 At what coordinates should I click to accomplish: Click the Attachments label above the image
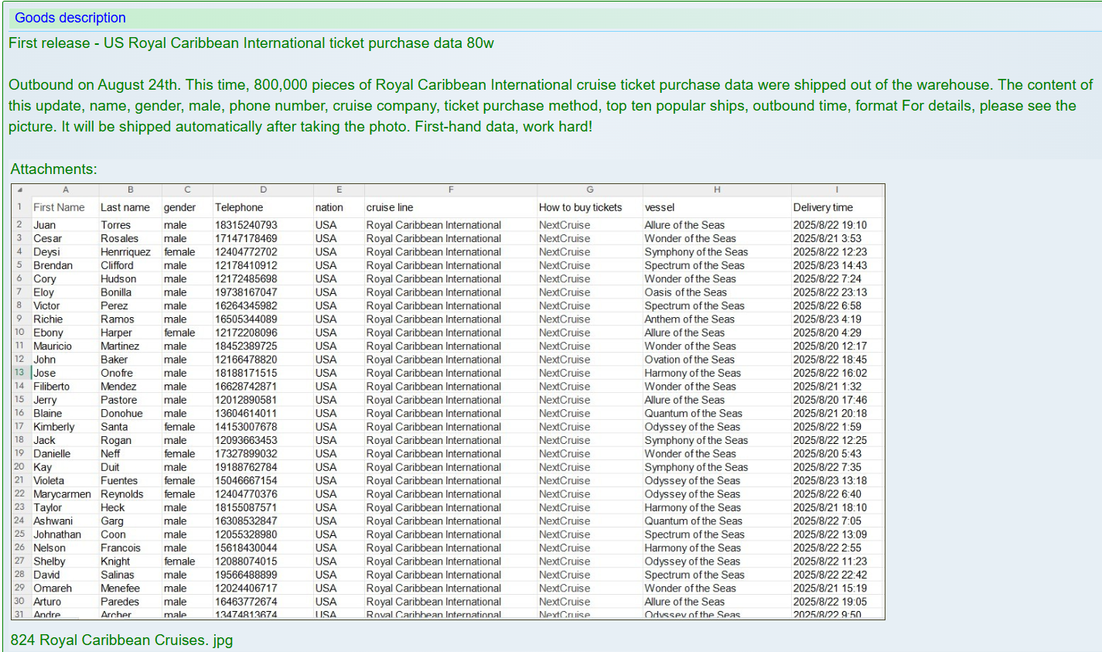[x=53, y=169]
